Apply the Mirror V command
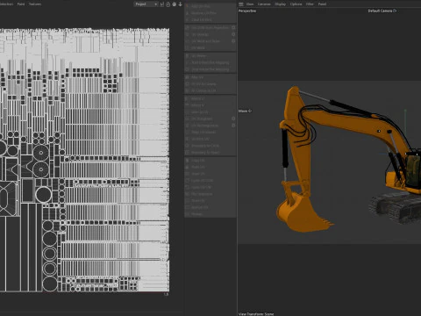This screenshot has width=421, height=316. pos(197,105)
